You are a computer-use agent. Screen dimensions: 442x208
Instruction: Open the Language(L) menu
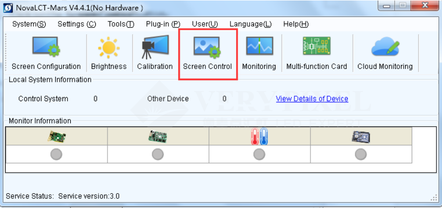(250, 24)
